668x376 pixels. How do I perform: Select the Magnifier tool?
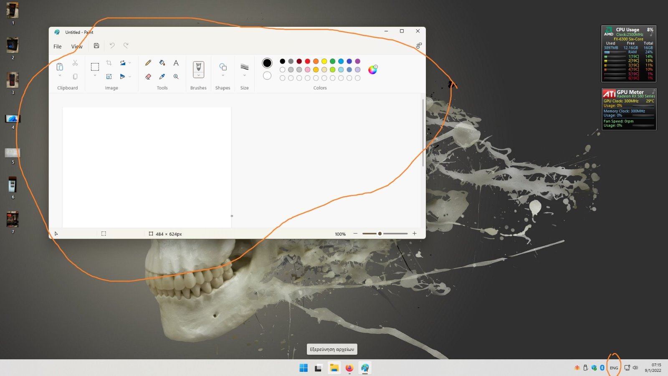click(x=176, y=76)
